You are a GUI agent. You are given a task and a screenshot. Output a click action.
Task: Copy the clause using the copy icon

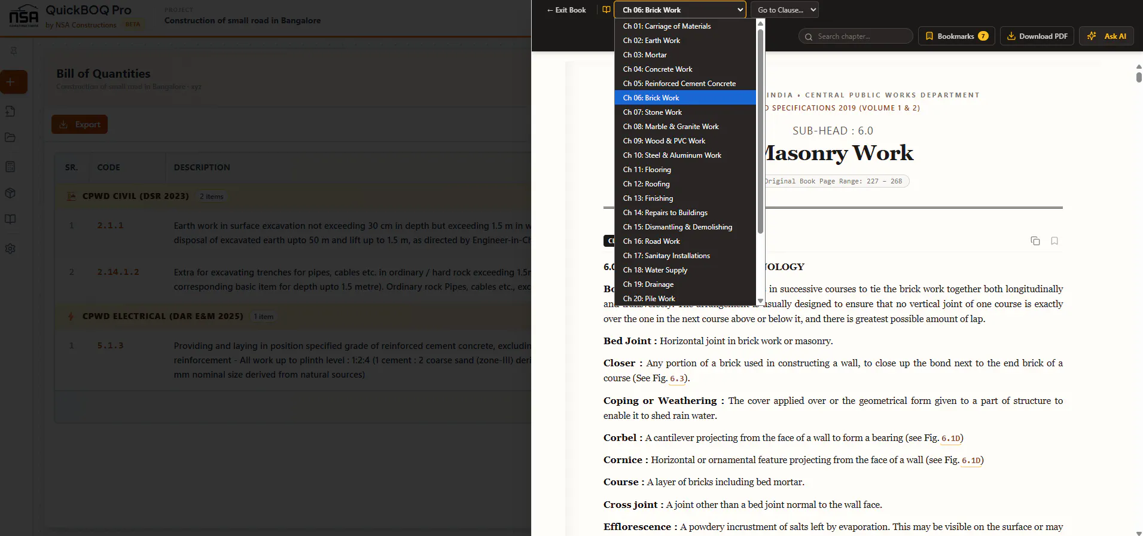coord(1035,241)
